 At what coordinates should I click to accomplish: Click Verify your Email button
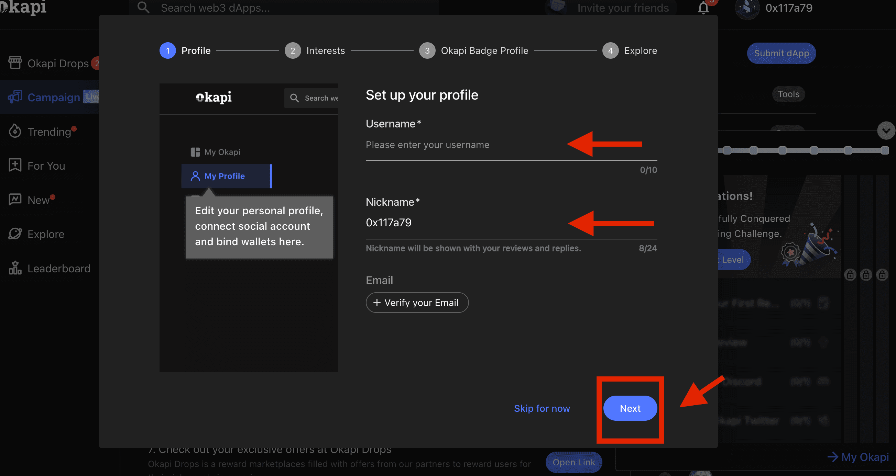click(x=417, y=303)
